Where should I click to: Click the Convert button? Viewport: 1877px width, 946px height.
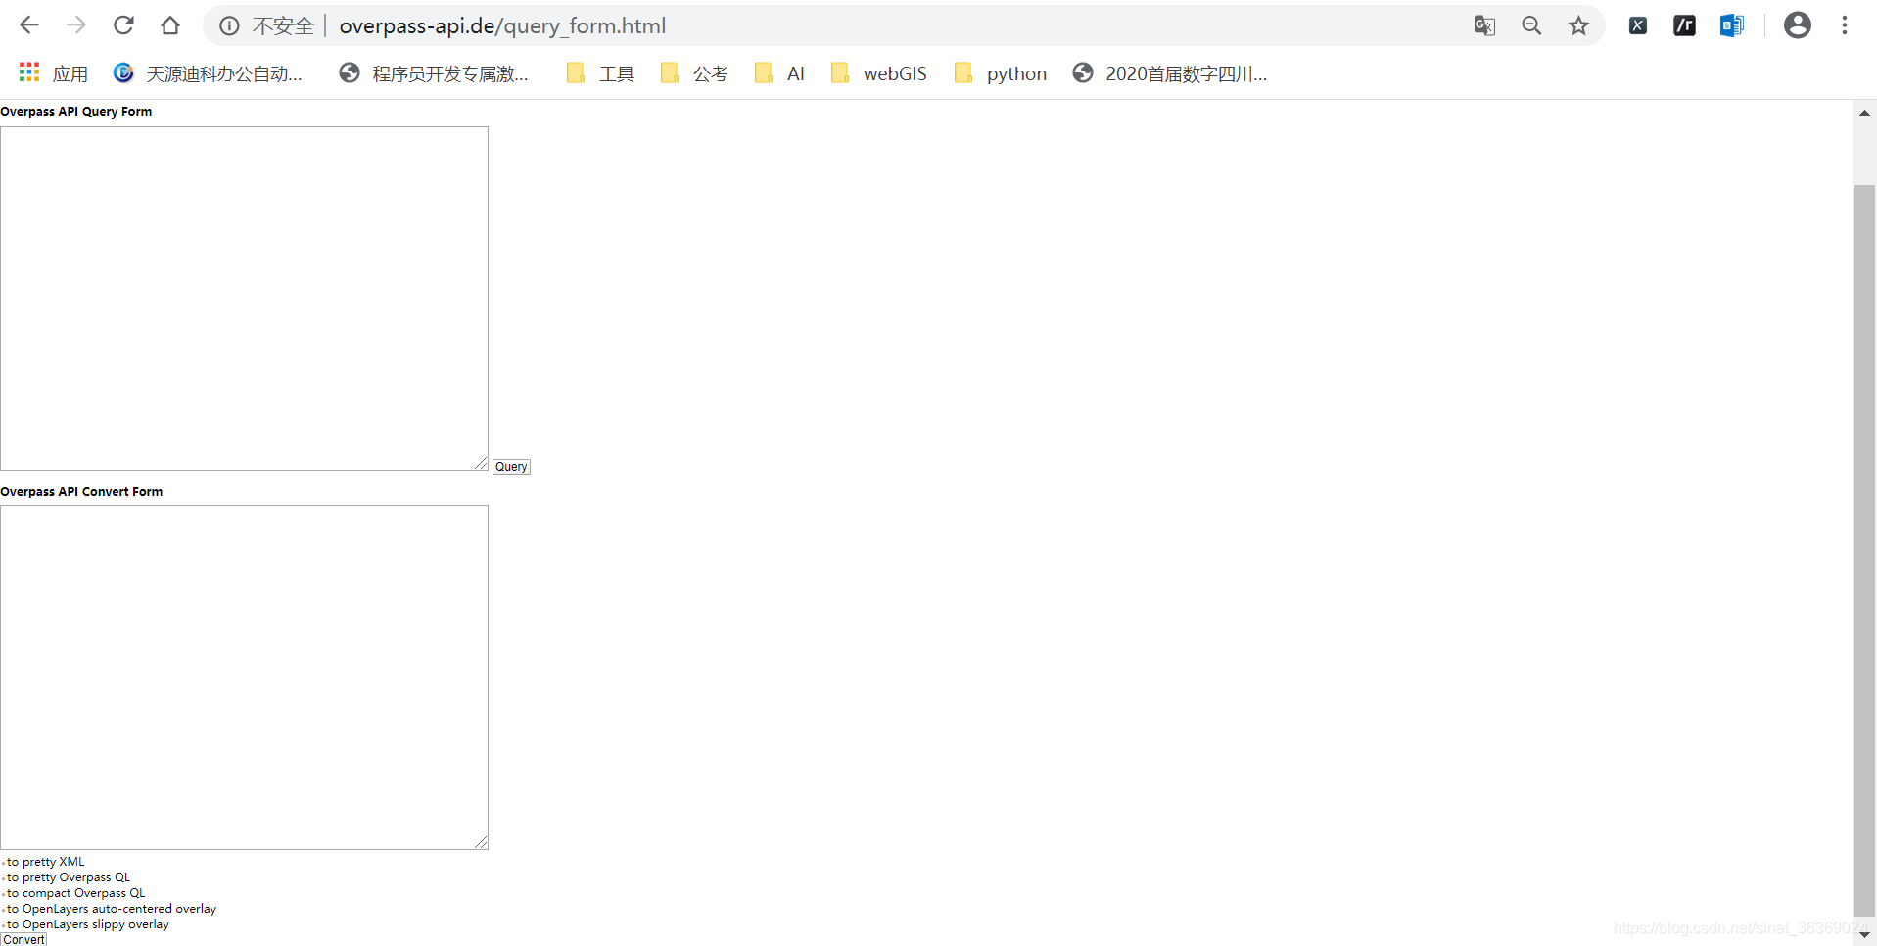click(x=23, y=939)
